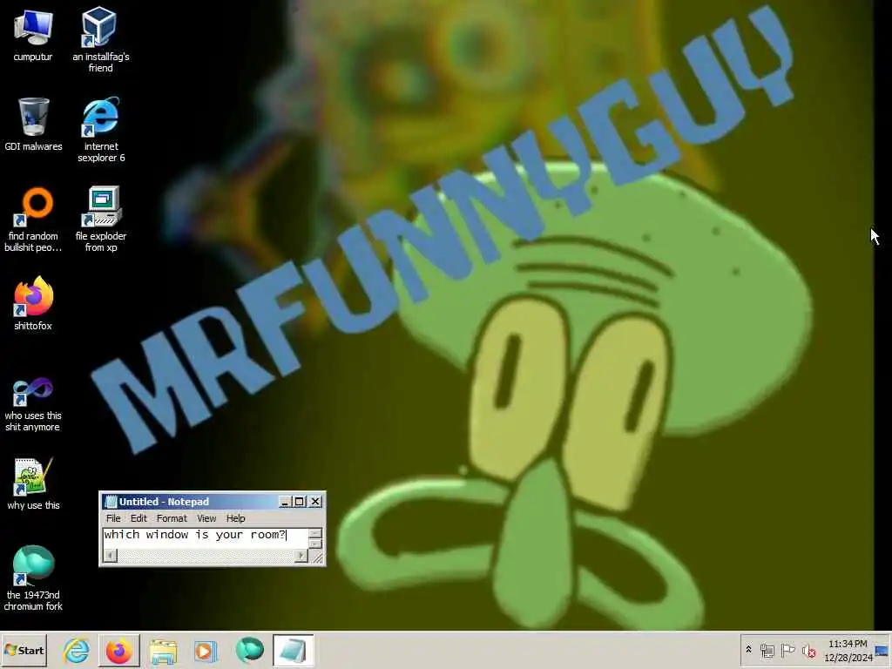Image resolution: width=892 pixels, height=669 pixels.
Task: Click Notepad's horizontal scrollbar left arrow
Action: (111, 555)
